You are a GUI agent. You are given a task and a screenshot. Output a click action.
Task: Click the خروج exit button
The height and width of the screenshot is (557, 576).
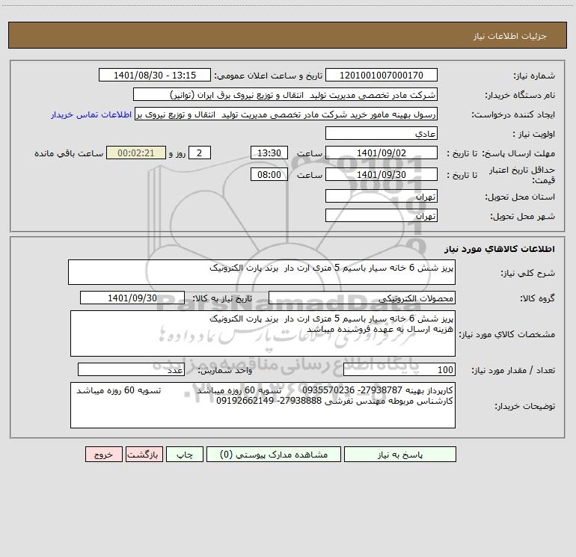(x=103, y=455)
